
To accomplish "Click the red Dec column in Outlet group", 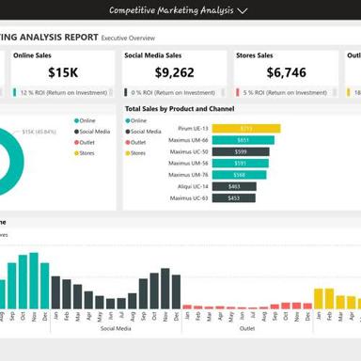I will (307, 306).
